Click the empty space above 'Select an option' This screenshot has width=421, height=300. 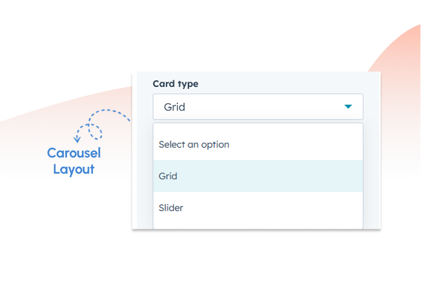coord(258,129)
